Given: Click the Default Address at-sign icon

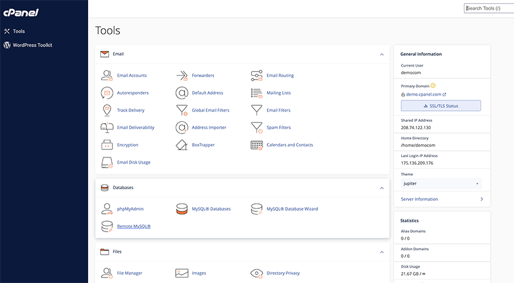Looking at the screenshot, I should pos(182,93).
